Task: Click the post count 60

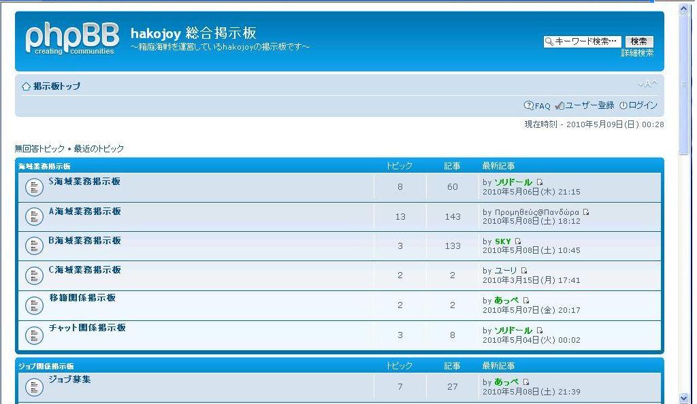Action: [453, 187]
